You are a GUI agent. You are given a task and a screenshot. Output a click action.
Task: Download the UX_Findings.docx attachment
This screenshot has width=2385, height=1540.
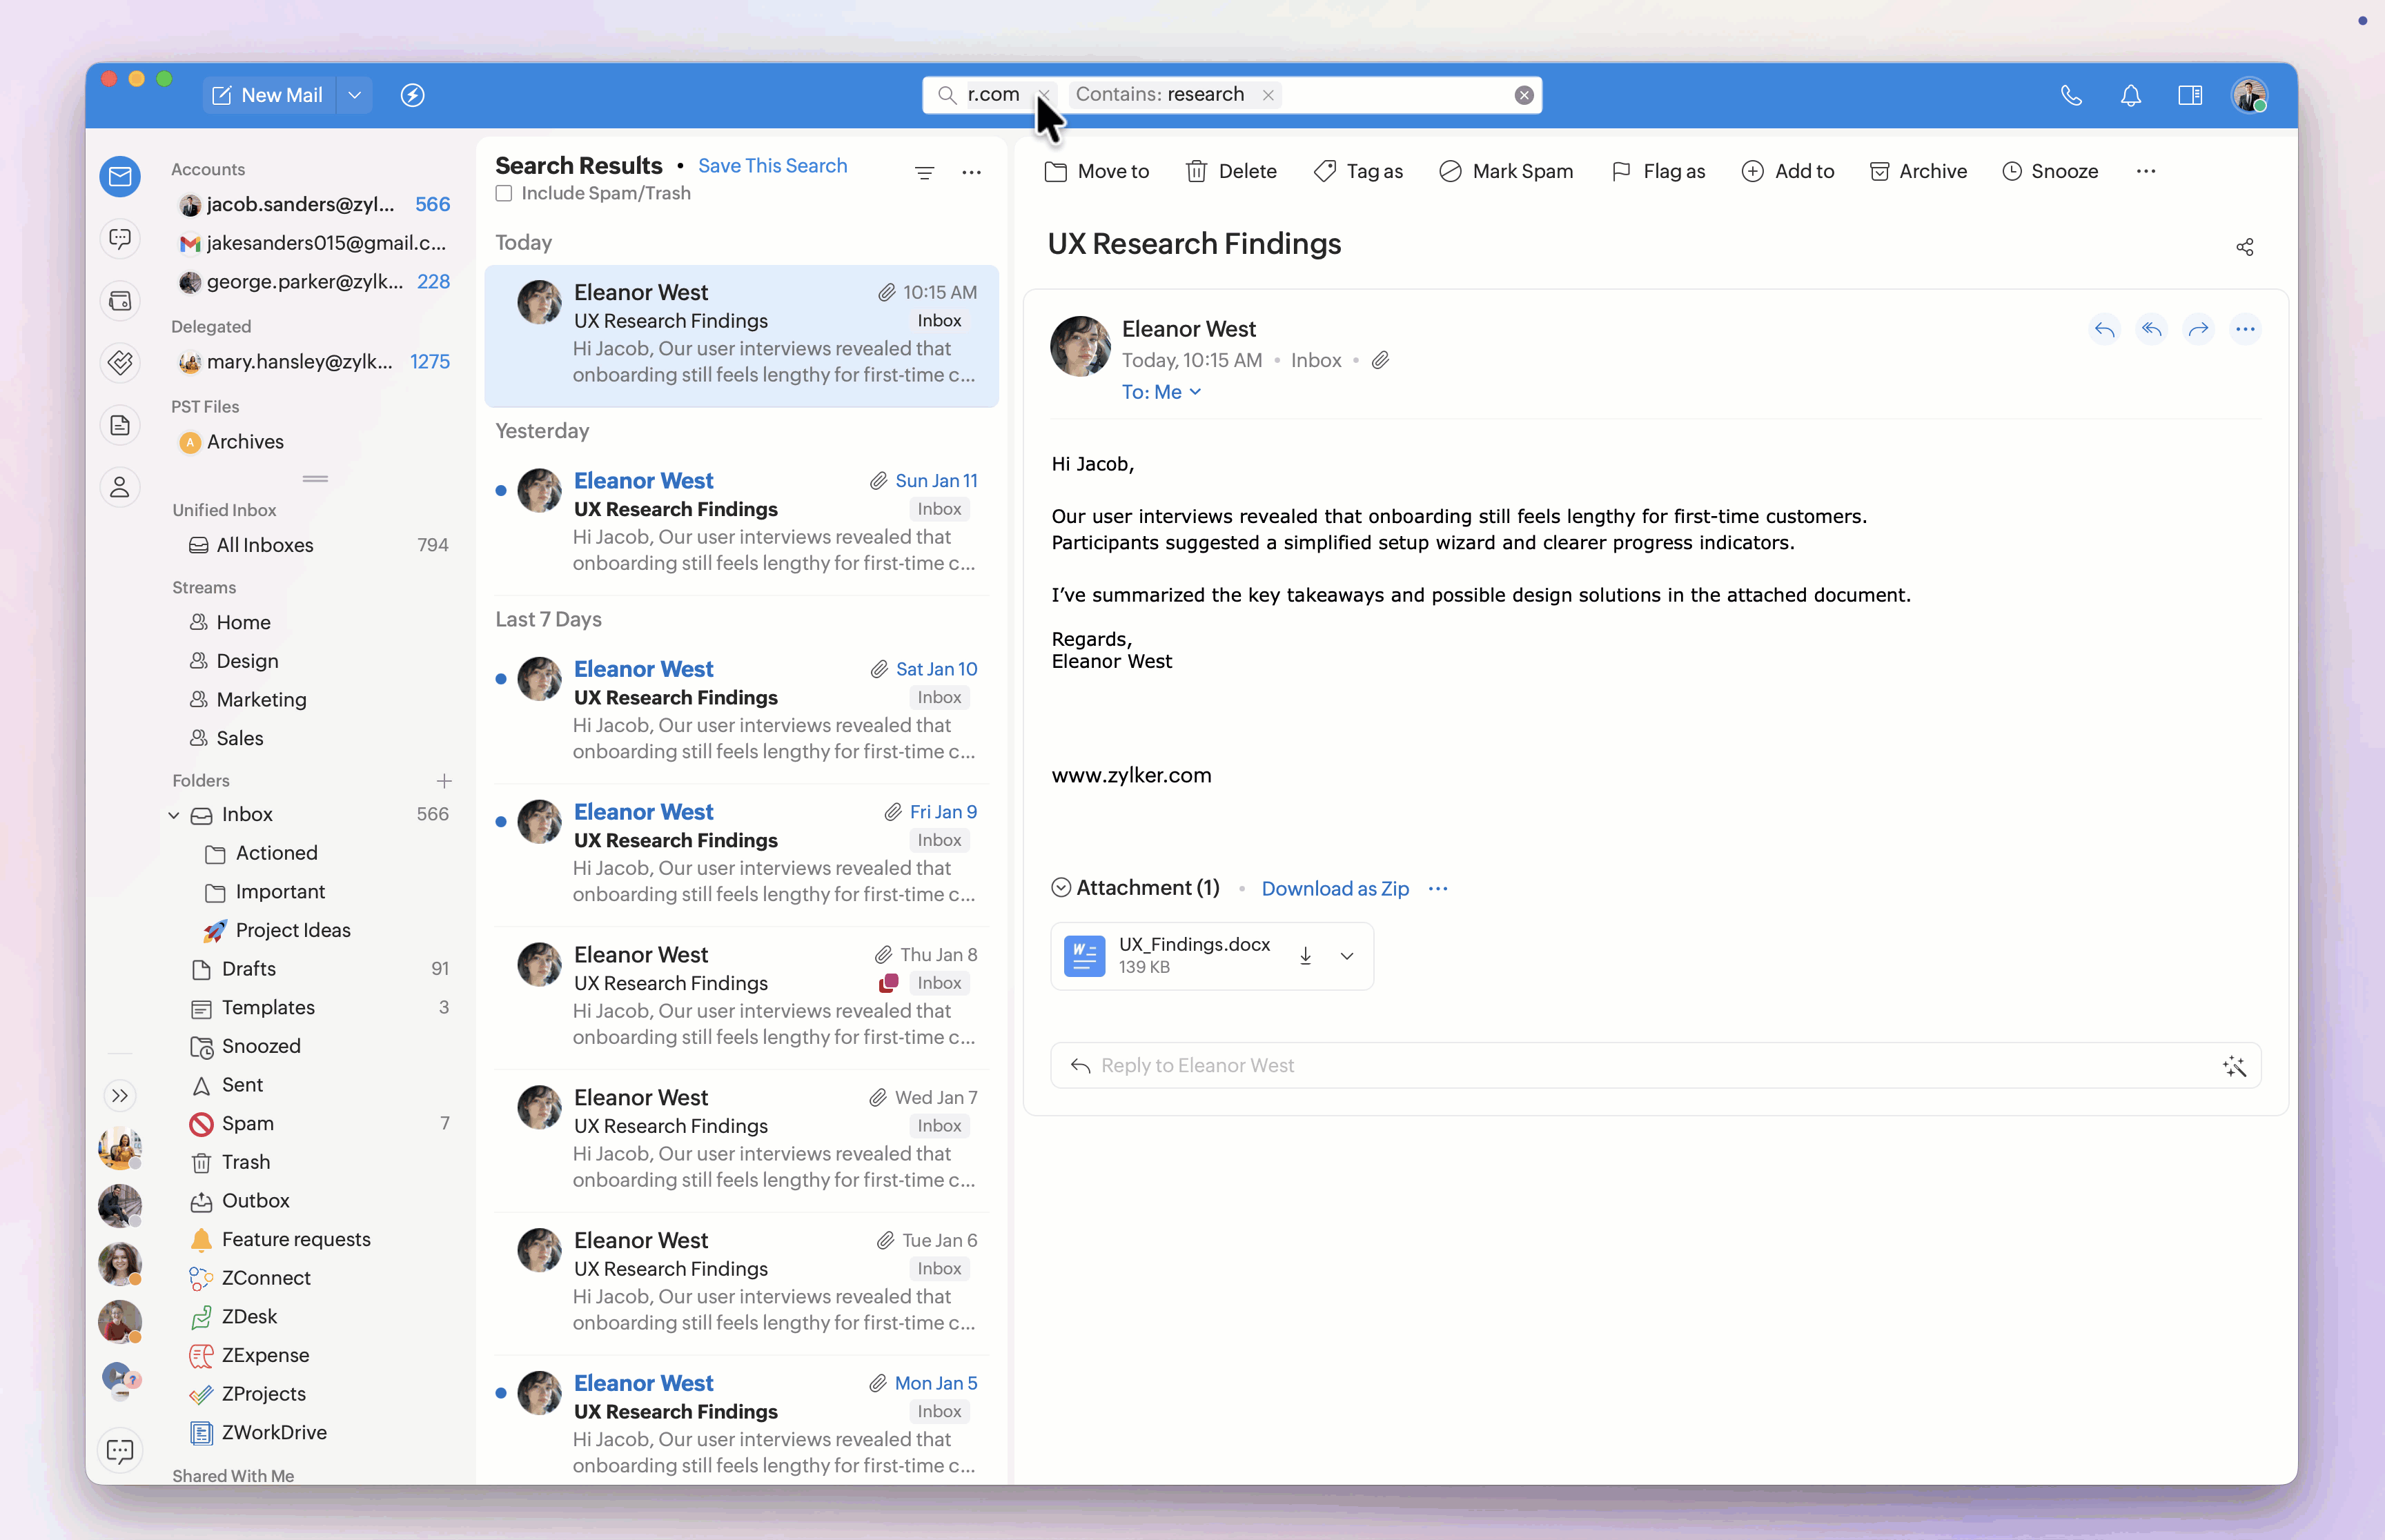(1305, 956)
